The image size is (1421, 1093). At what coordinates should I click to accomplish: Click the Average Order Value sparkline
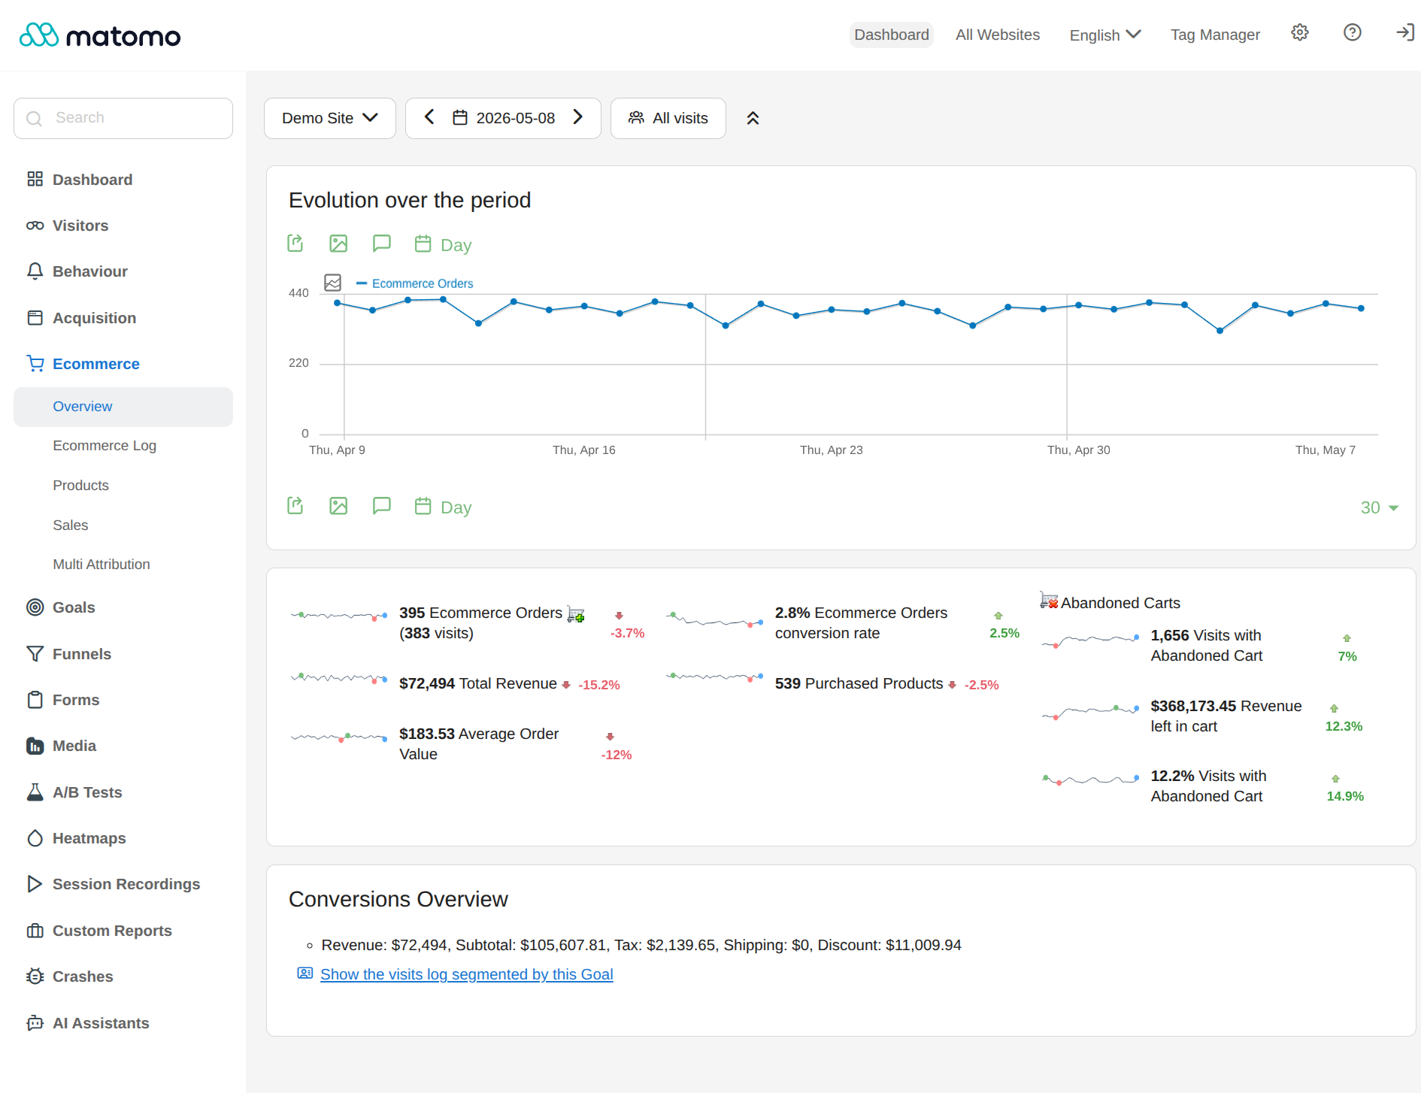coord(338,737)
